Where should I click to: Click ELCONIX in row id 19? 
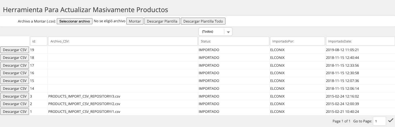(x=277, y=50)
